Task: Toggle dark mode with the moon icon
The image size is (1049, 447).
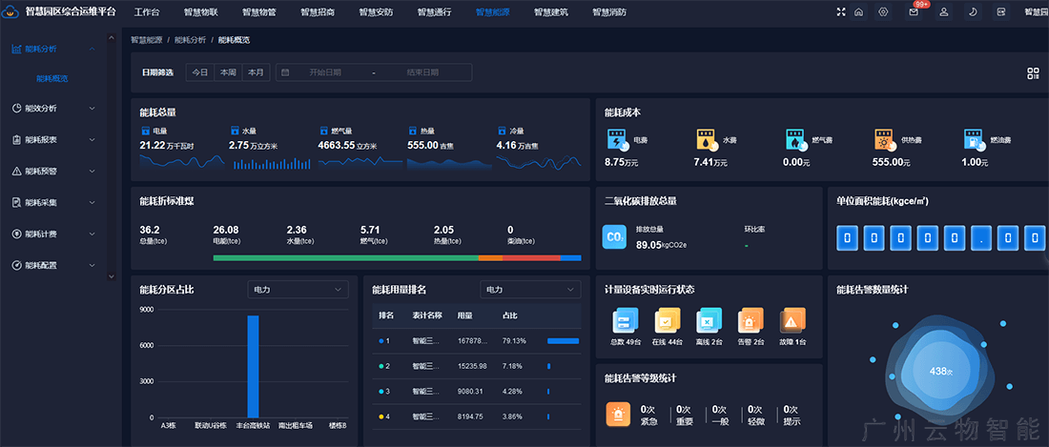Action: [973, 12]
